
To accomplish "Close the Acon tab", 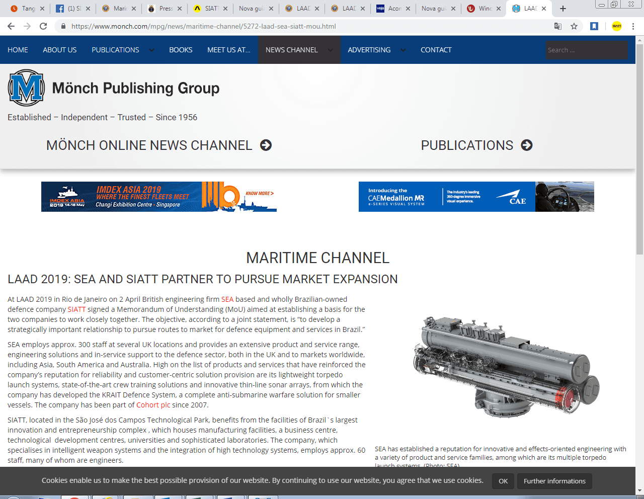I will 408,9.
